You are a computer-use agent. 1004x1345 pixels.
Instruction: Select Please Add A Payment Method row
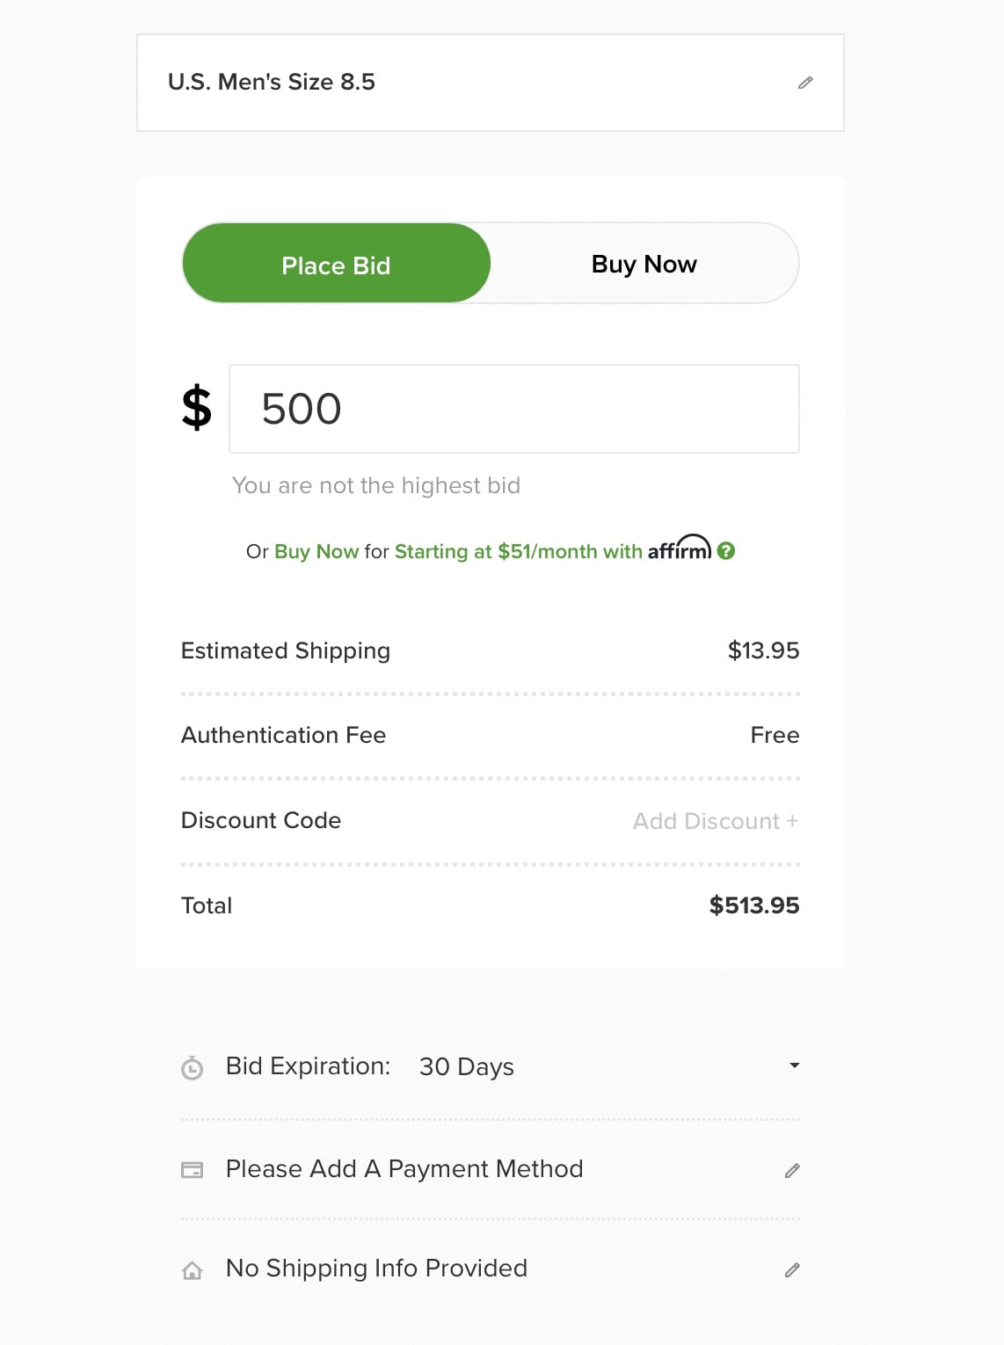pos(404,1169)
